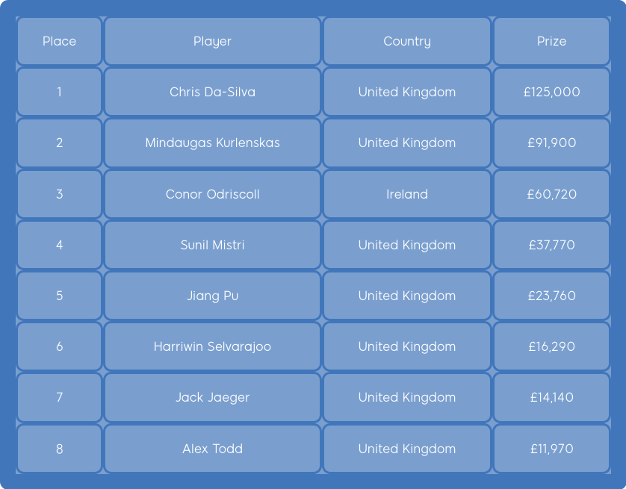This screenshot has width=626, height=489.
Task: Select the £91,900 prize cell
Action: pyautogui.click(x=551, y=143)
